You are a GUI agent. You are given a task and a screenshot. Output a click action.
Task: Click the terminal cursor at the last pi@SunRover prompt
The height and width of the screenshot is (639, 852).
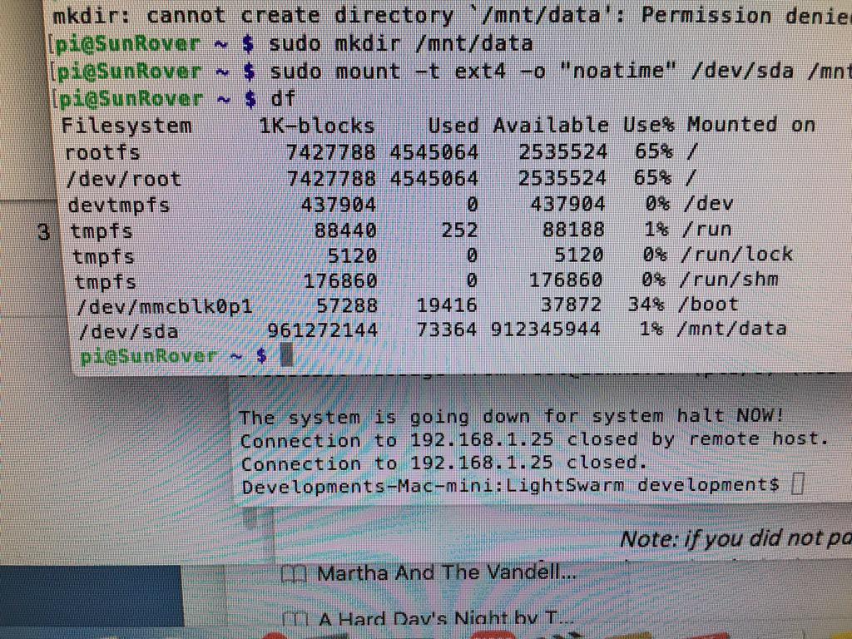coord(287,356)
